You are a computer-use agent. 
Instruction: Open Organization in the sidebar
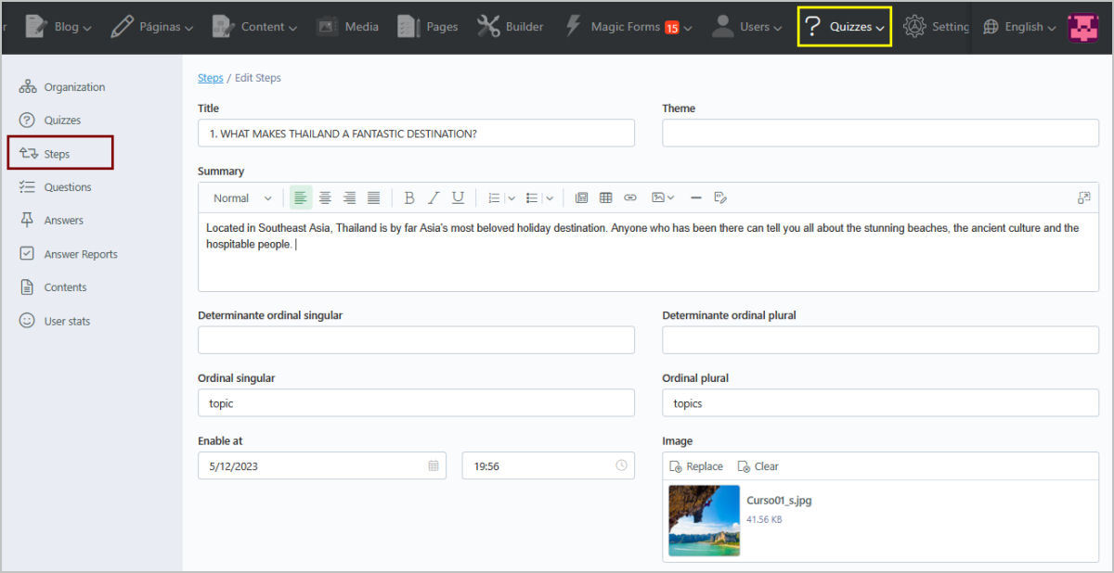[62, 87]
